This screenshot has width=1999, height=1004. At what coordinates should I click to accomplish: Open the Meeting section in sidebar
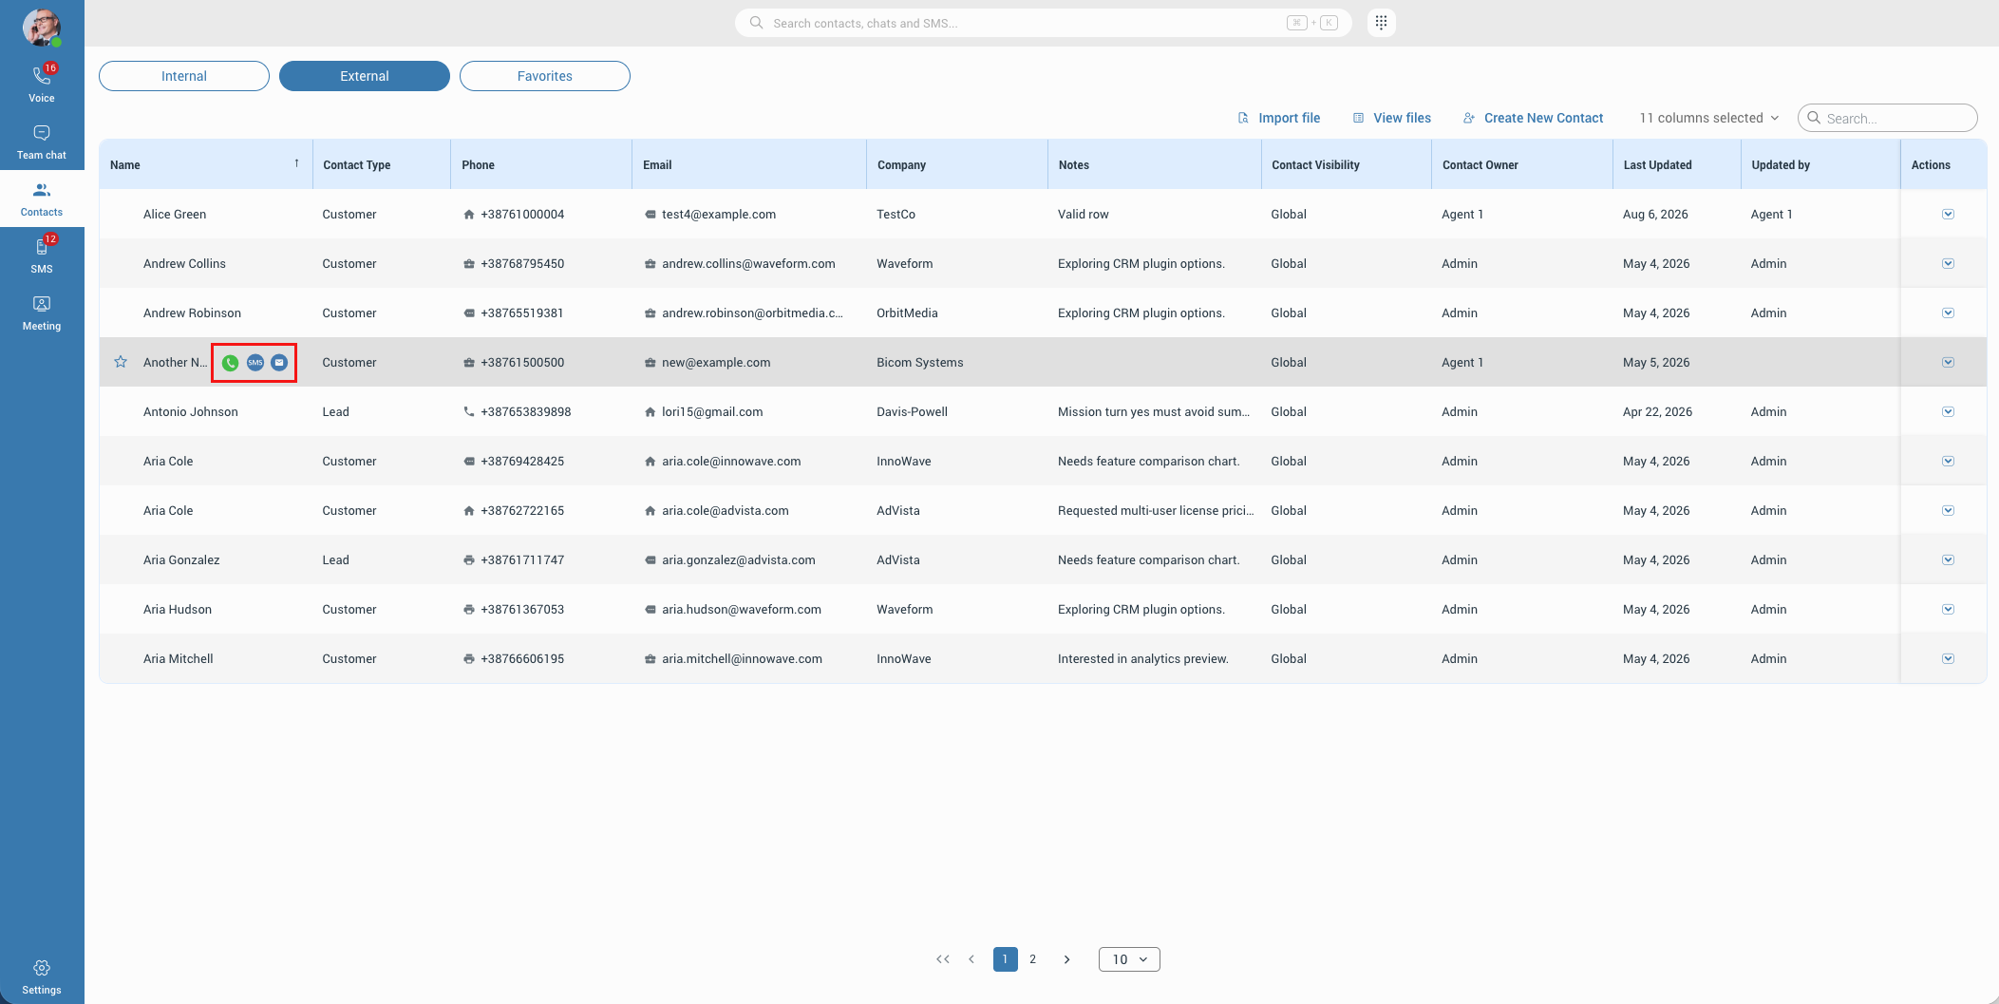pyautogui.click(x=42, y=313)
